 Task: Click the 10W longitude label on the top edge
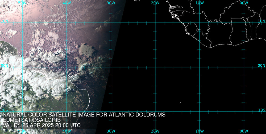point(200,3)
